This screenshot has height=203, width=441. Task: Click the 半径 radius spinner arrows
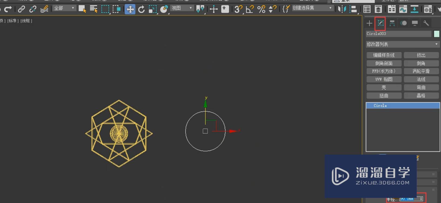point(421,199)
